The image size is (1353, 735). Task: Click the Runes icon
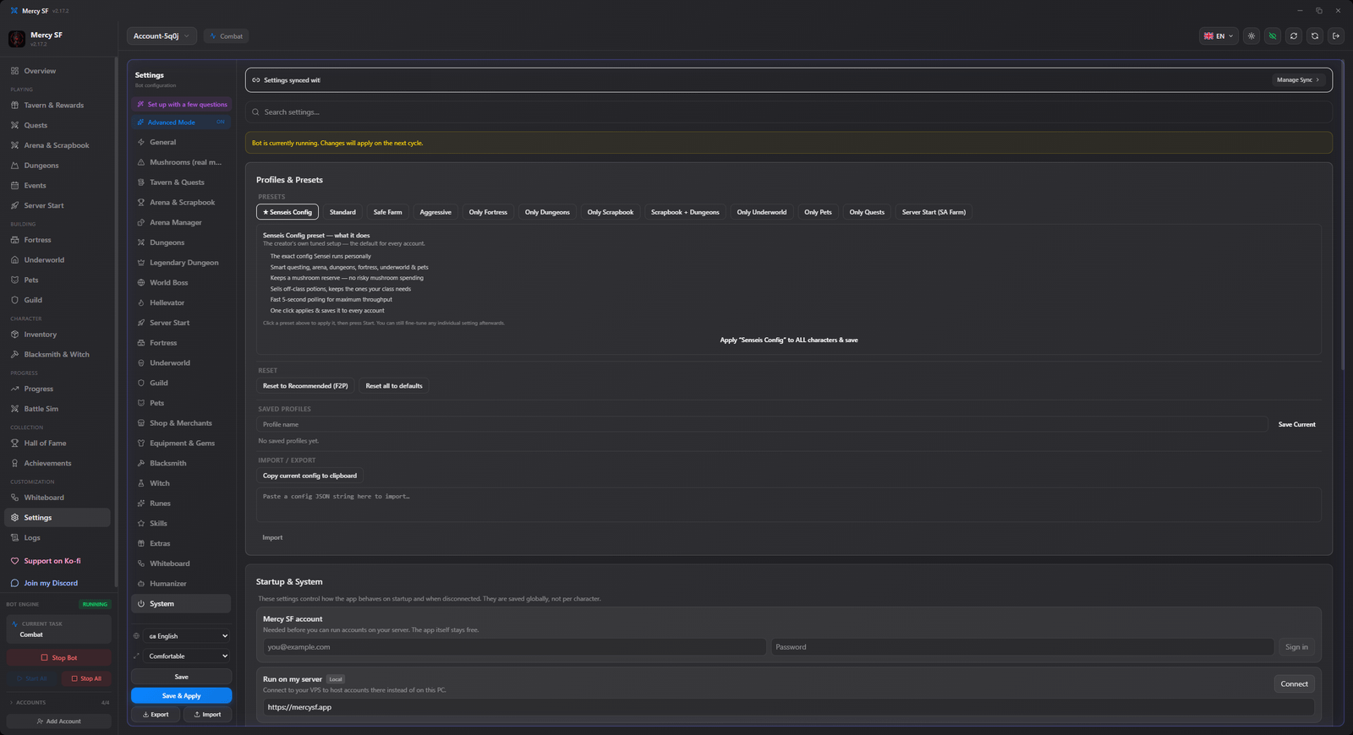141,504
